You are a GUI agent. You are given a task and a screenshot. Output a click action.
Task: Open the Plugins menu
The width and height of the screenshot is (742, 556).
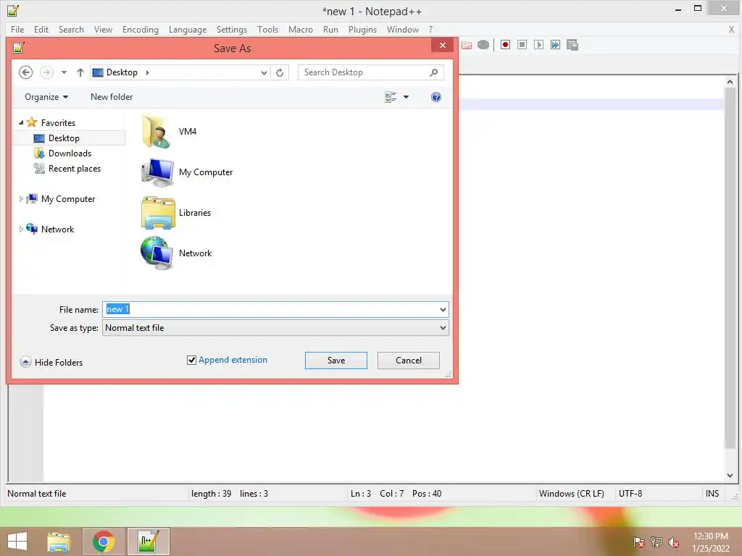362,29
